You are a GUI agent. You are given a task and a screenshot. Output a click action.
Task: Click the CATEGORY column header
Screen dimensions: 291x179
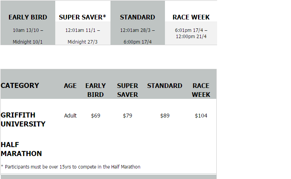point(20,86)
